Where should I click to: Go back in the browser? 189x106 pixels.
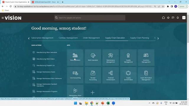[3, 6]
